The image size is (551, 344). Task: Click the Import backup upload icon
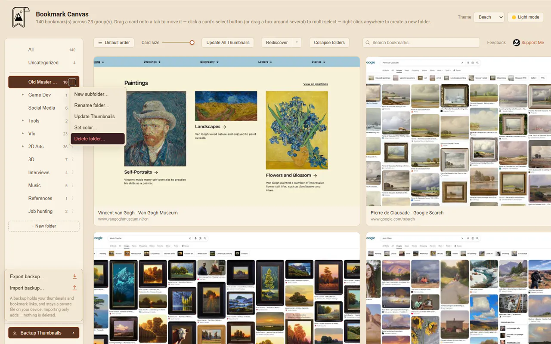point(74,288)
